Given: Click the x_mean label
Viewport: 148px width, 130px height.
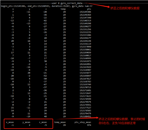Looking at the screenshot, I should point(10,122).
